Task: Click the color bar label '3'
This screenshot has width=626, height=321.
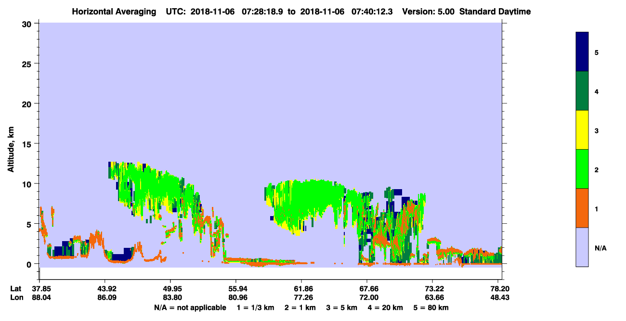Action: coord(597,130)
